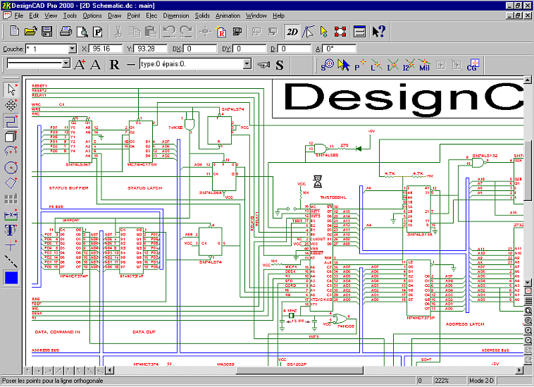
Task: Click the context help arrow icon
Action: pos(378,32)
